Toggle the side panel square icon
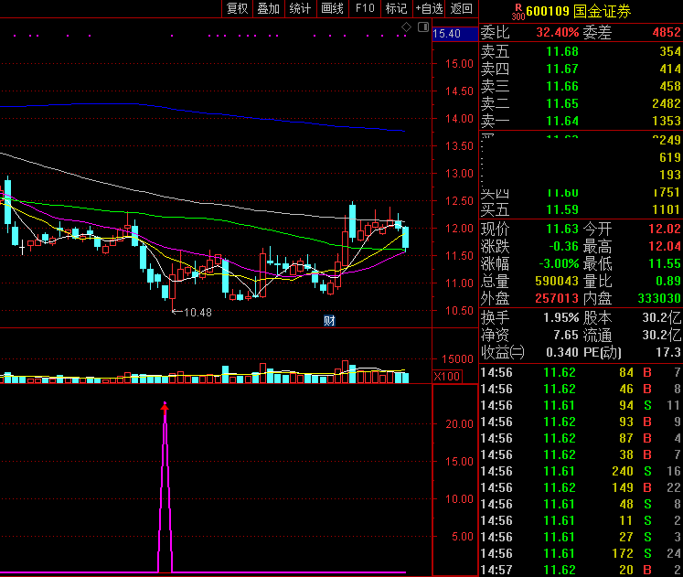The width and height of the screenshot is (683, 577). click(x=423, y=27)
